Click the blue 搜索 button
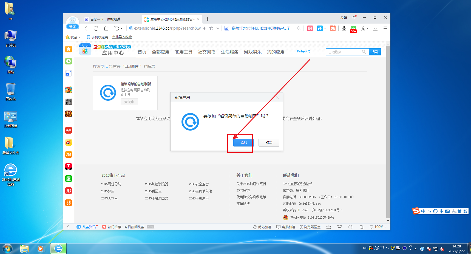Image resolution: width=471 pixels, height=254 pixels. [375, 52]
